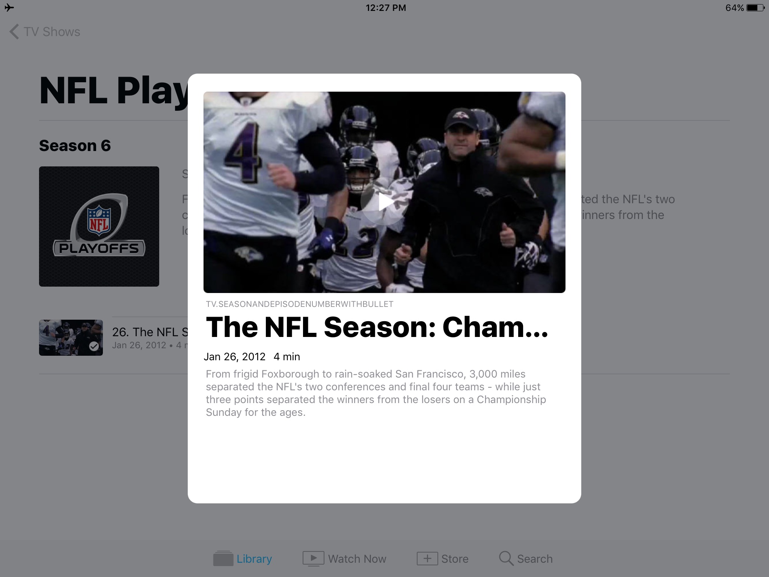Viewport: 769px width, 577px height.
Task: Switch to the Watch Now tab
Action: 344,559
